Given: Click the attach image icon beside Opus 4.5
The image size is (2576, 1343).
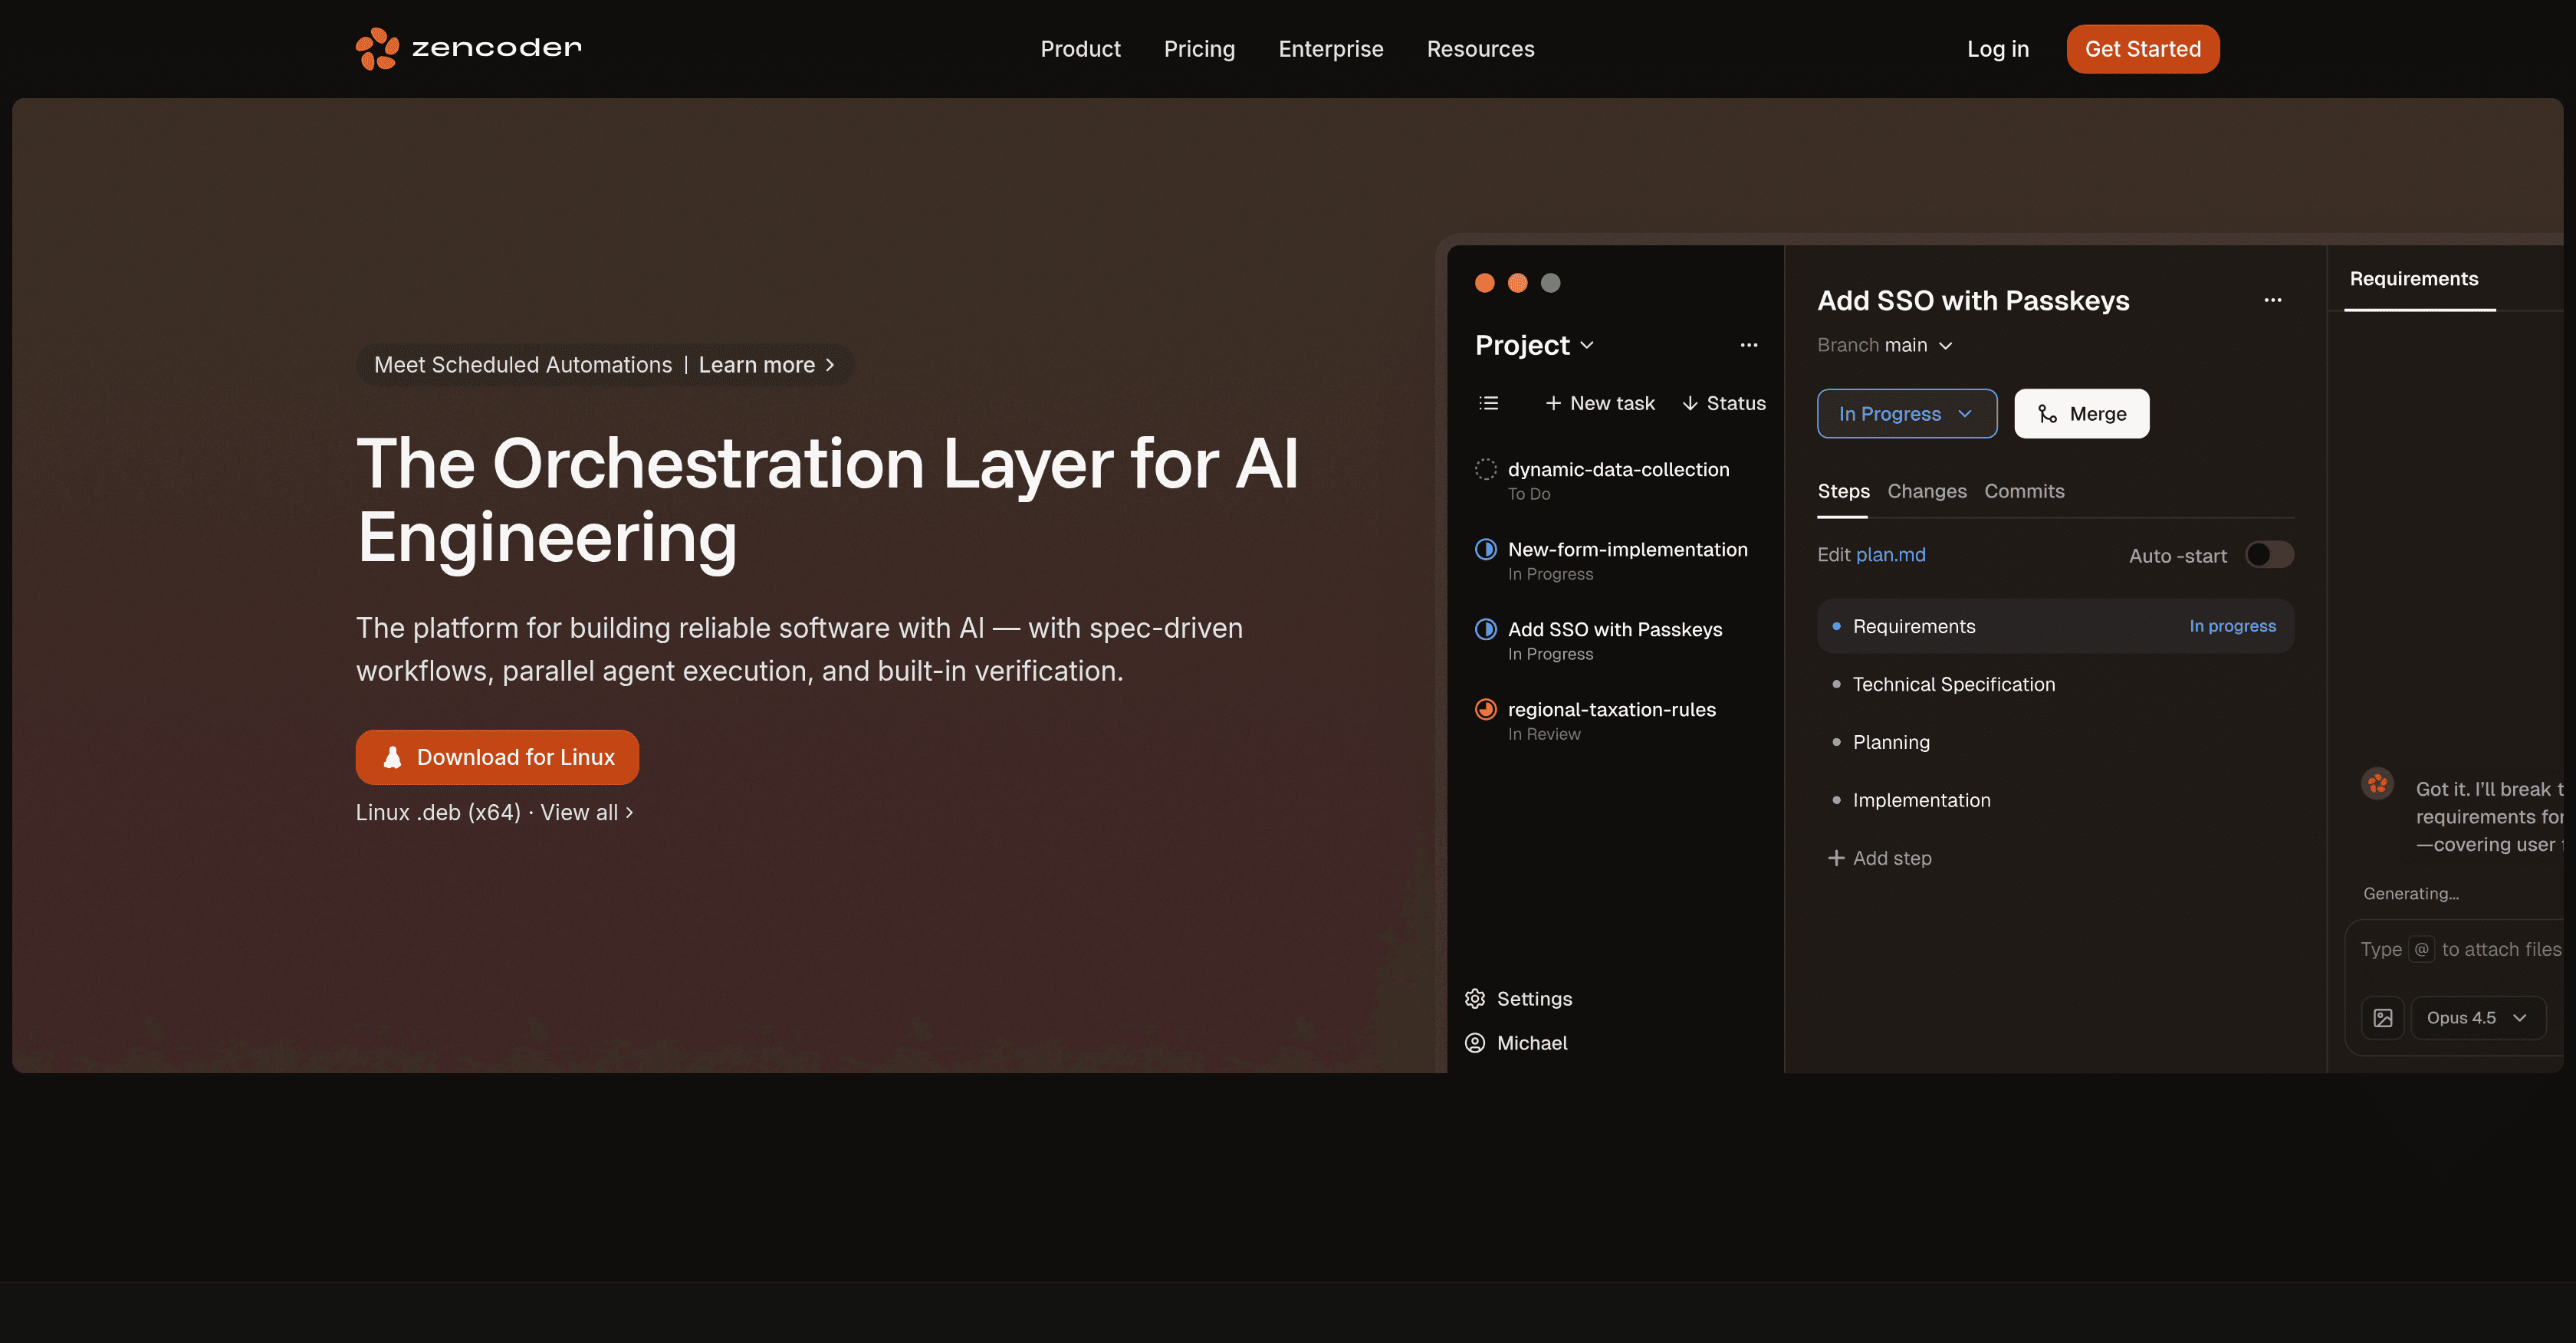Looking at the screenshot, I should coord(2383,1017).
